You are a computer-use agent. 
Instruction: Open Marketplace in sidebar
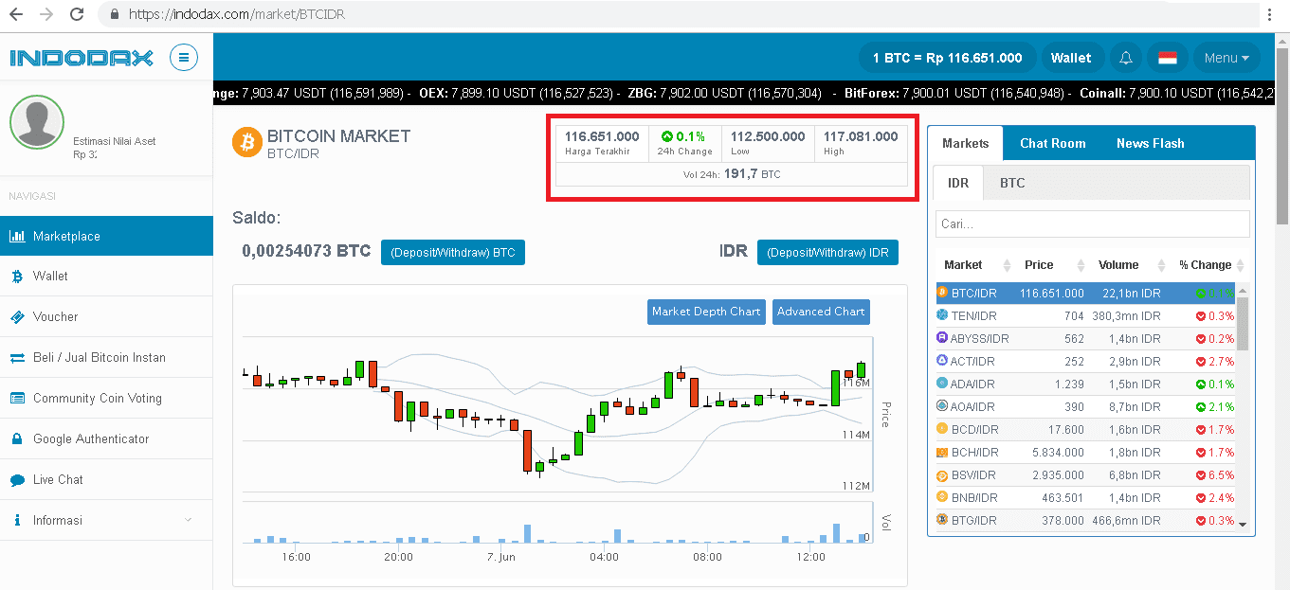point(106,236)
